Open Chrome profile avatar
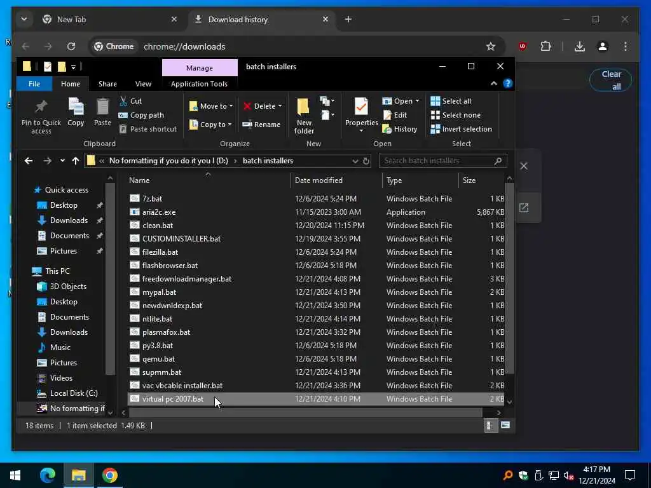Viewport: 651px width, 488px height. click(603, 46)
